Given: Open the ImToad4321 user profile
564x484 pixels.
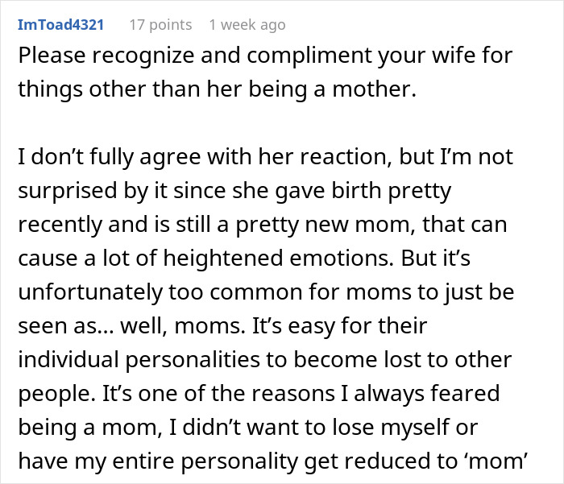Looking at the screenshot, I should pos(60,25).
